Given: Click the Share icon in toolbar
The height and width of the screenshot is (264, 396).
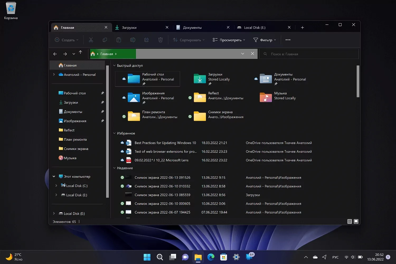Looking at the screenshot, I should 147,40.
